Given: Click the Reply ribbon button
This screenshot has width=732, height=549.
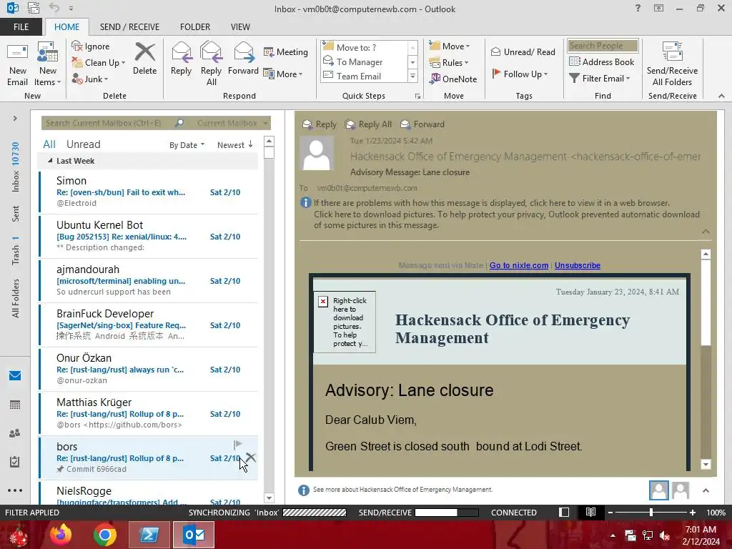Looking at the screenshot, I should 181,59.
